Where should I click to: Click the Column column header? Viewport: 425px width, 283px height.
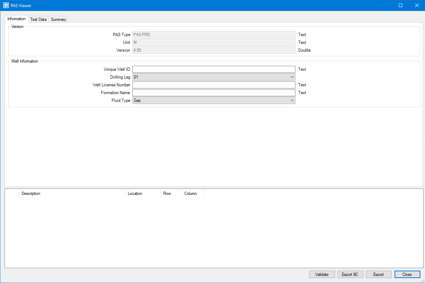193,194
